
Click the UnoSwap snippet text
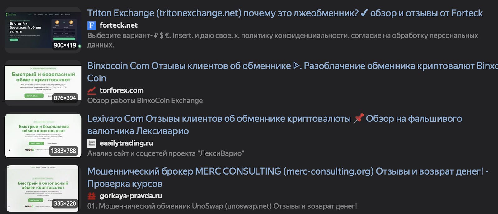click(x=222, y=206)
